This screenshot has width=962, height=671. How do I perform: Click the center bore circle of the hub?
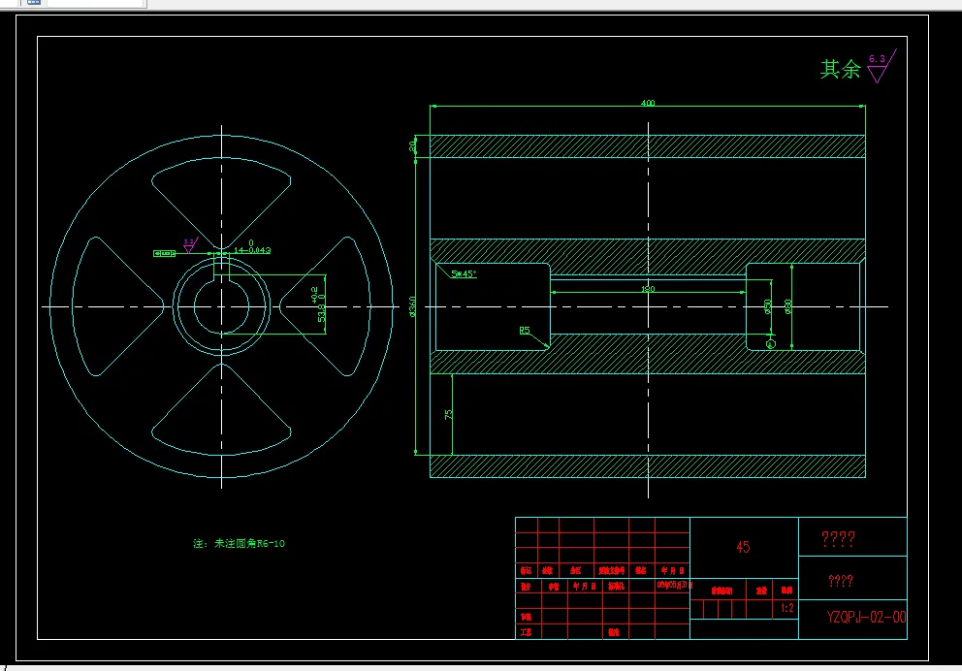pos(221,306)
